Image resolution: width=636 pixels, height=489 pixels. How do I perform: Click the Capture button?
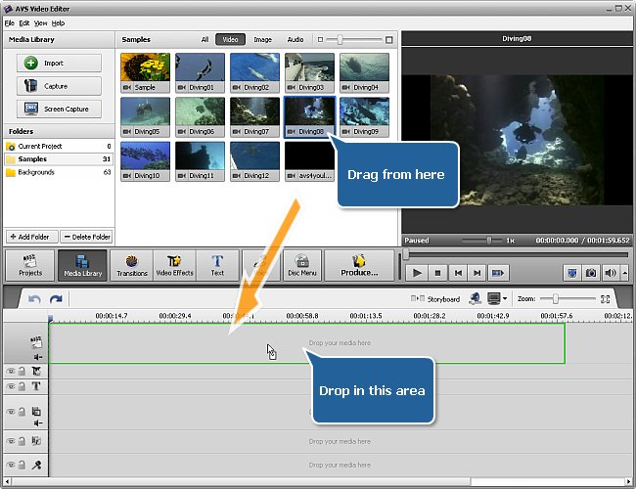pos(59,86)
